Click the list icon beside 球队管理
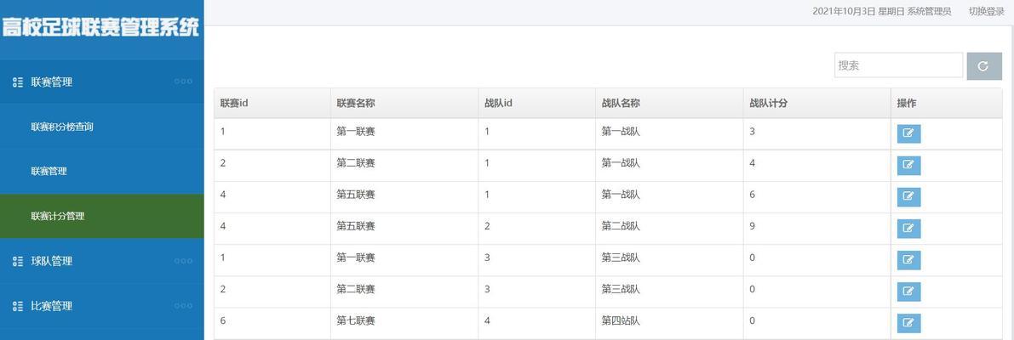Screen dimensions: 1014x340 tap(18, 261)
